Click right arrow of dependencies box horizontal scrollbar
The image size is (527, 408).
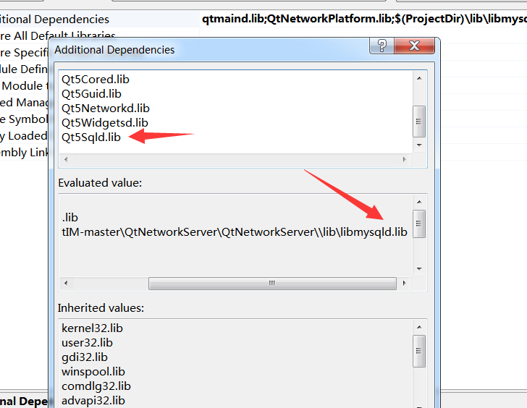tap(405, 159)
